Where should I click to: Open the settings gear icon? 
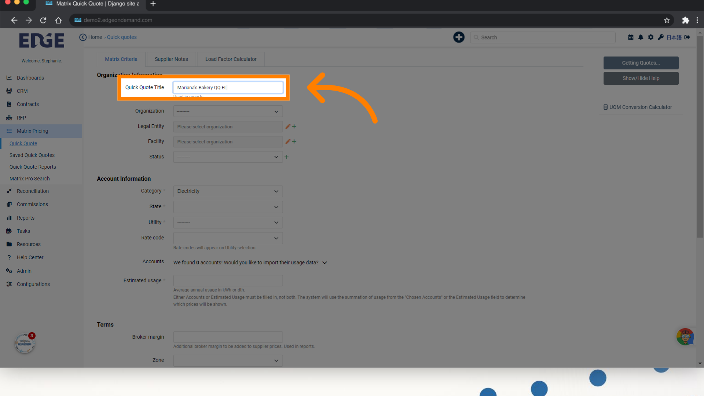(650, 37)
